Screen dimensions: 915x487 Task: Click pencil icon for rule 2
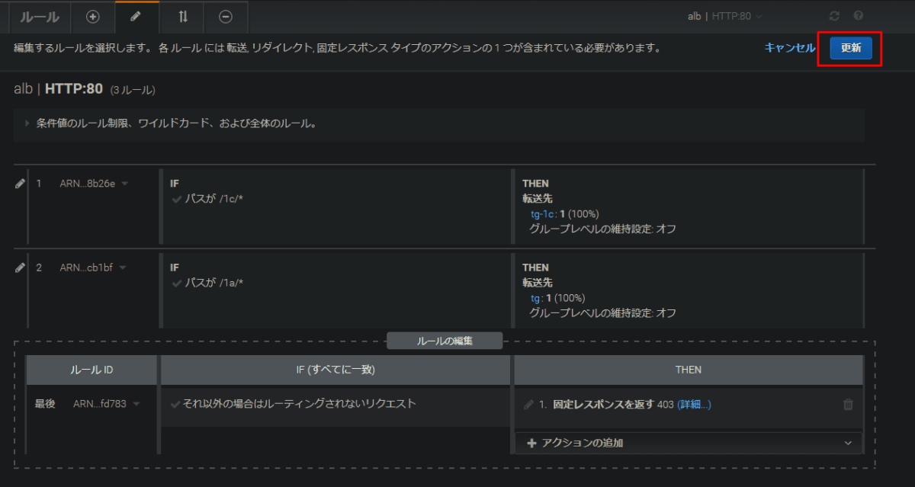[x=21, y=268]
